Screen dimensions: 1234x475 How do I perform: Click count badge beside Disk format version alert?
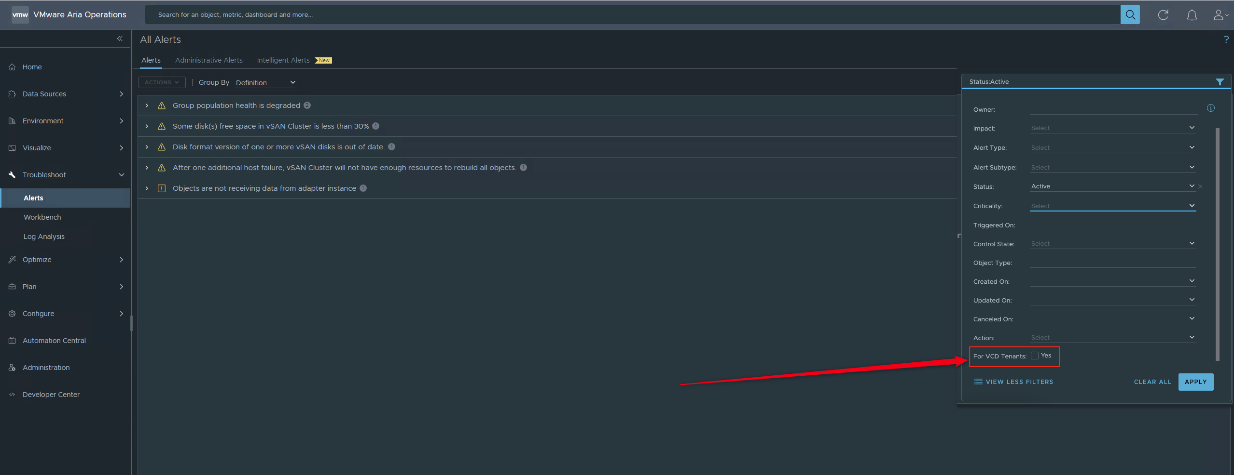coord(391,147)
